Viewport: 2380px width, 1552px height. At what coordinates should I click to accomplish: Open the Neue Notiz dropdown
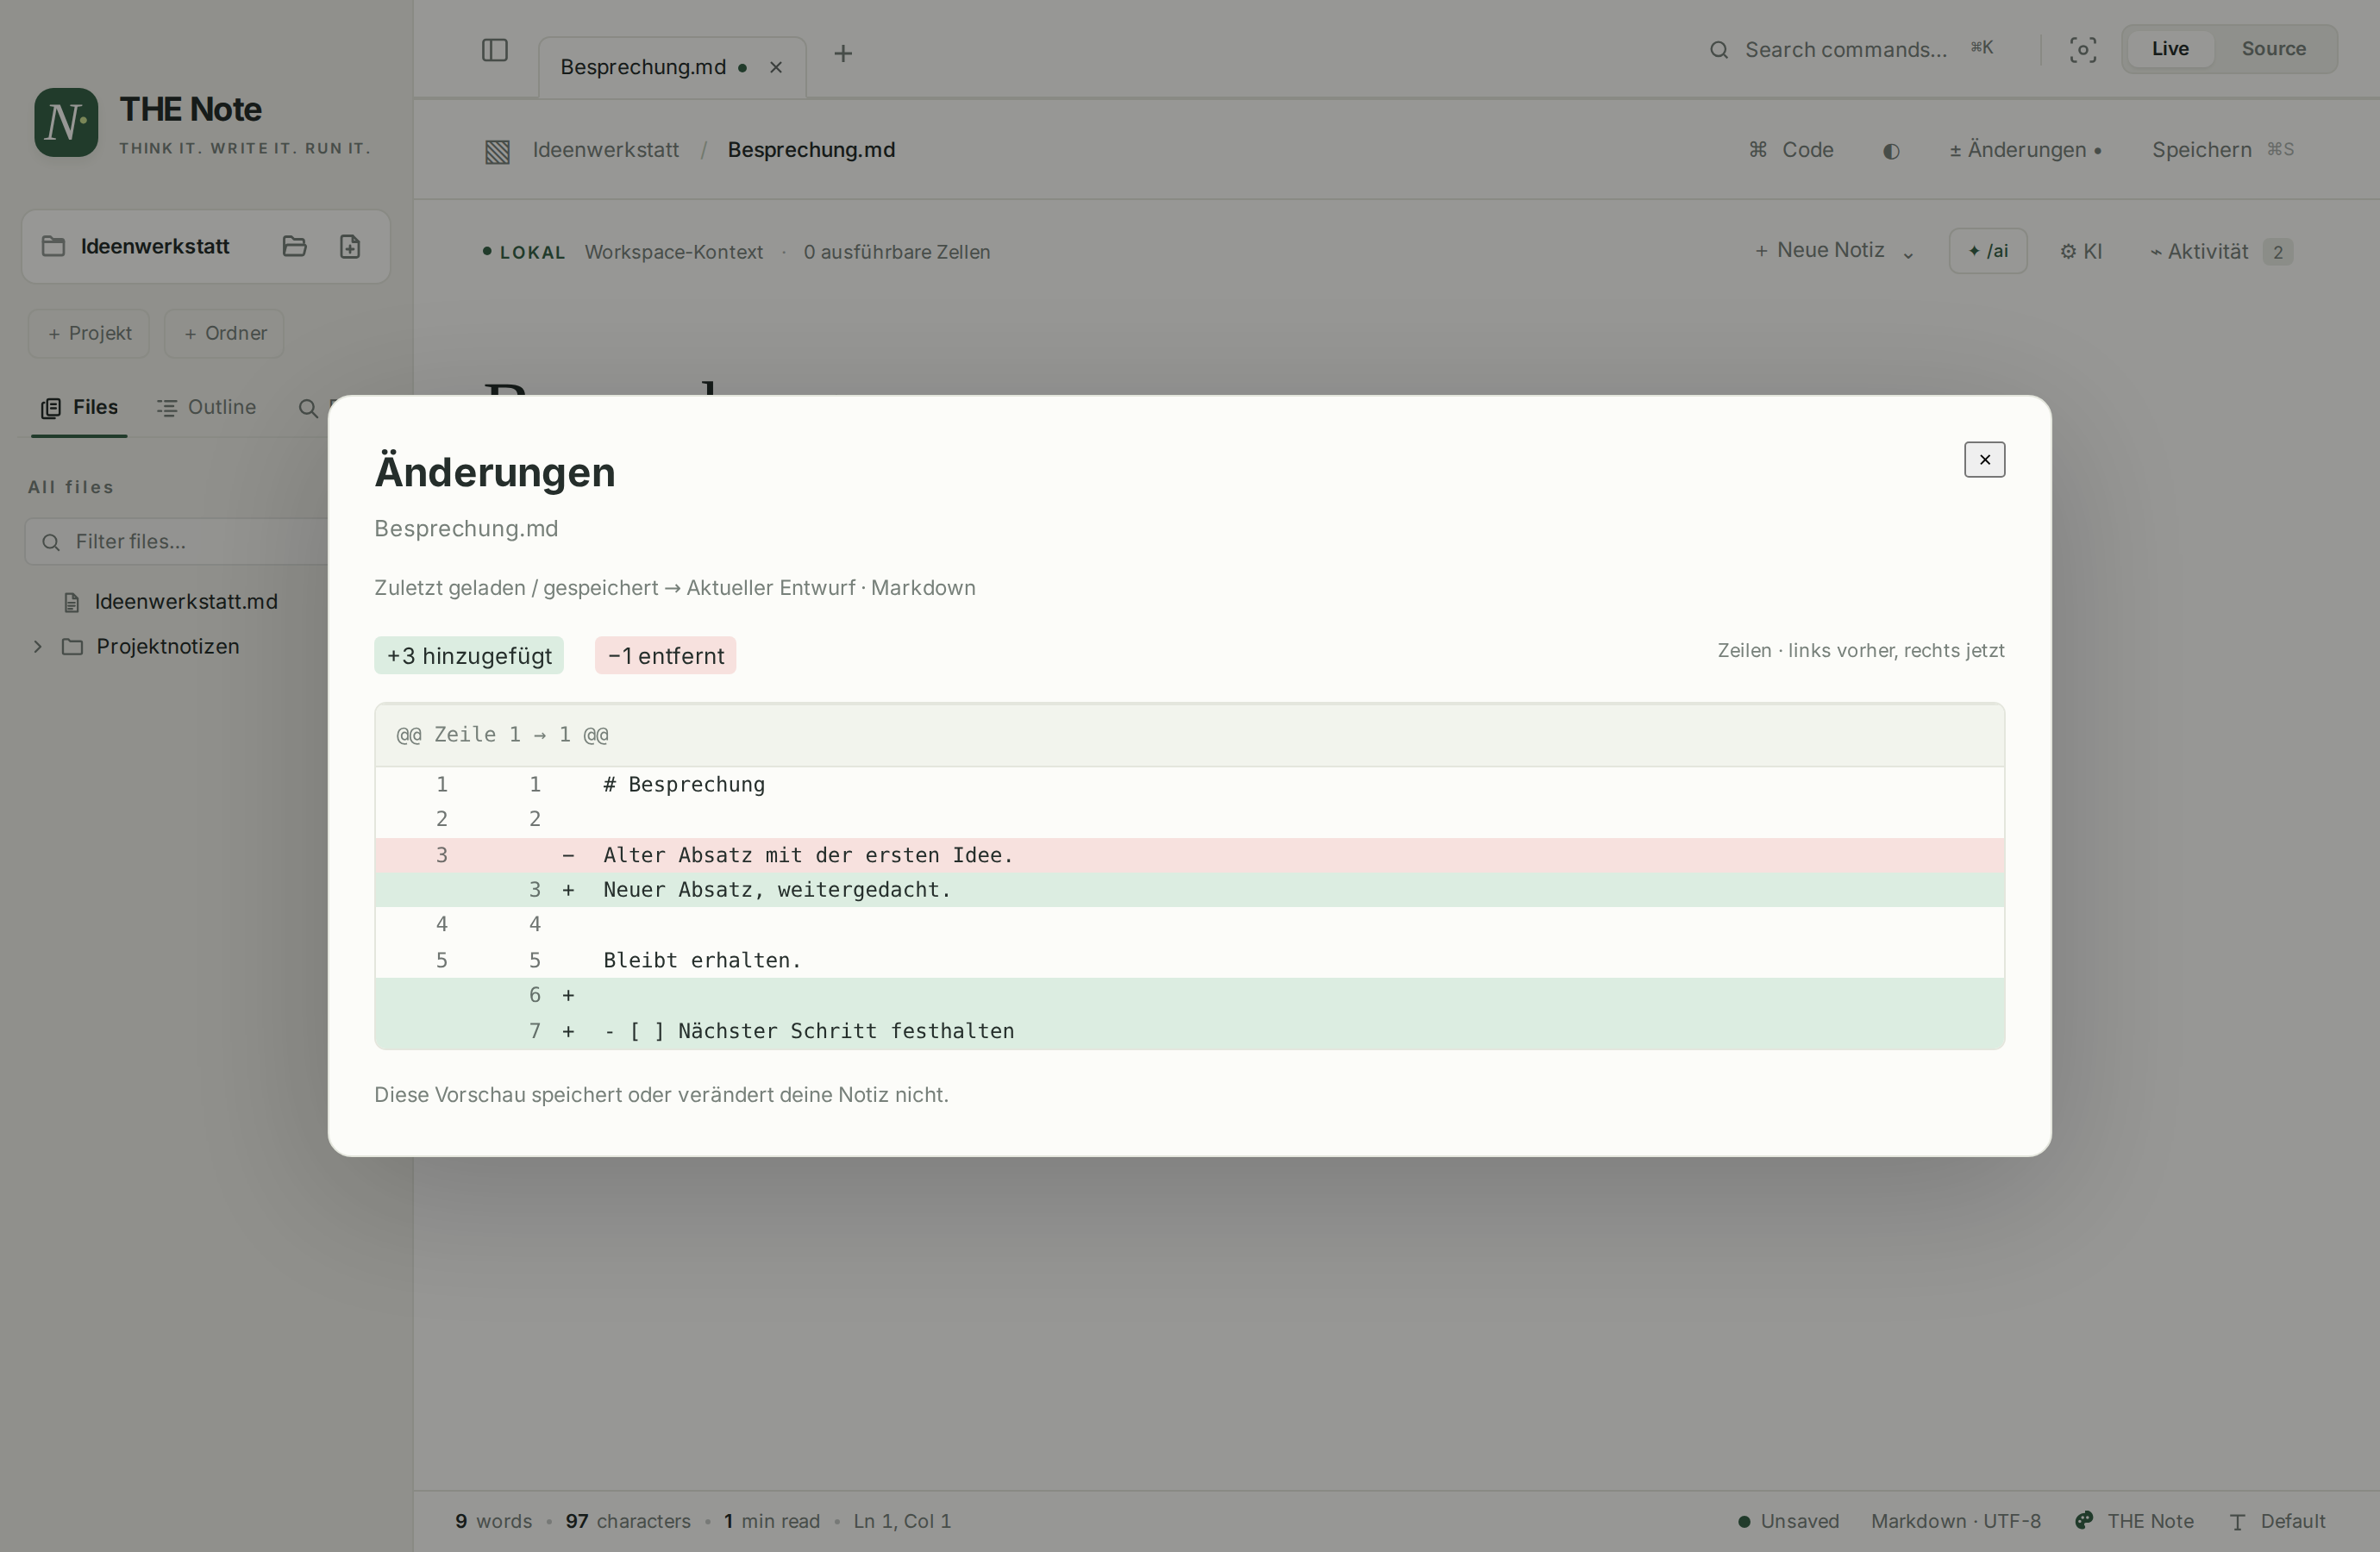click(1834, 251)
